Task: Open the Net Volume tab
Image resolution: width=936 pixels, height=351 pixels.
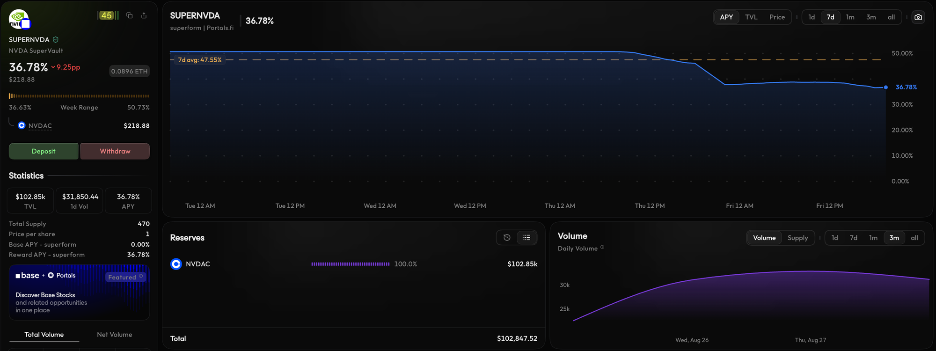Action: coord(115,335)
